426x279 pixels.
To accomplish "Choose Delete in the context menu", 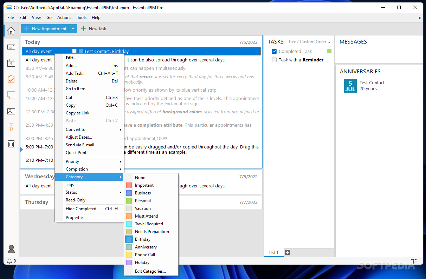I will [x=89, y=81].
